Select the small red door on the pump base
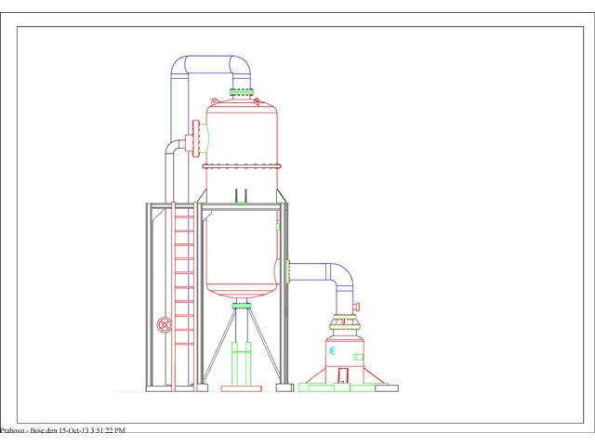Screen dimensions: 595x446 [343, 374]
